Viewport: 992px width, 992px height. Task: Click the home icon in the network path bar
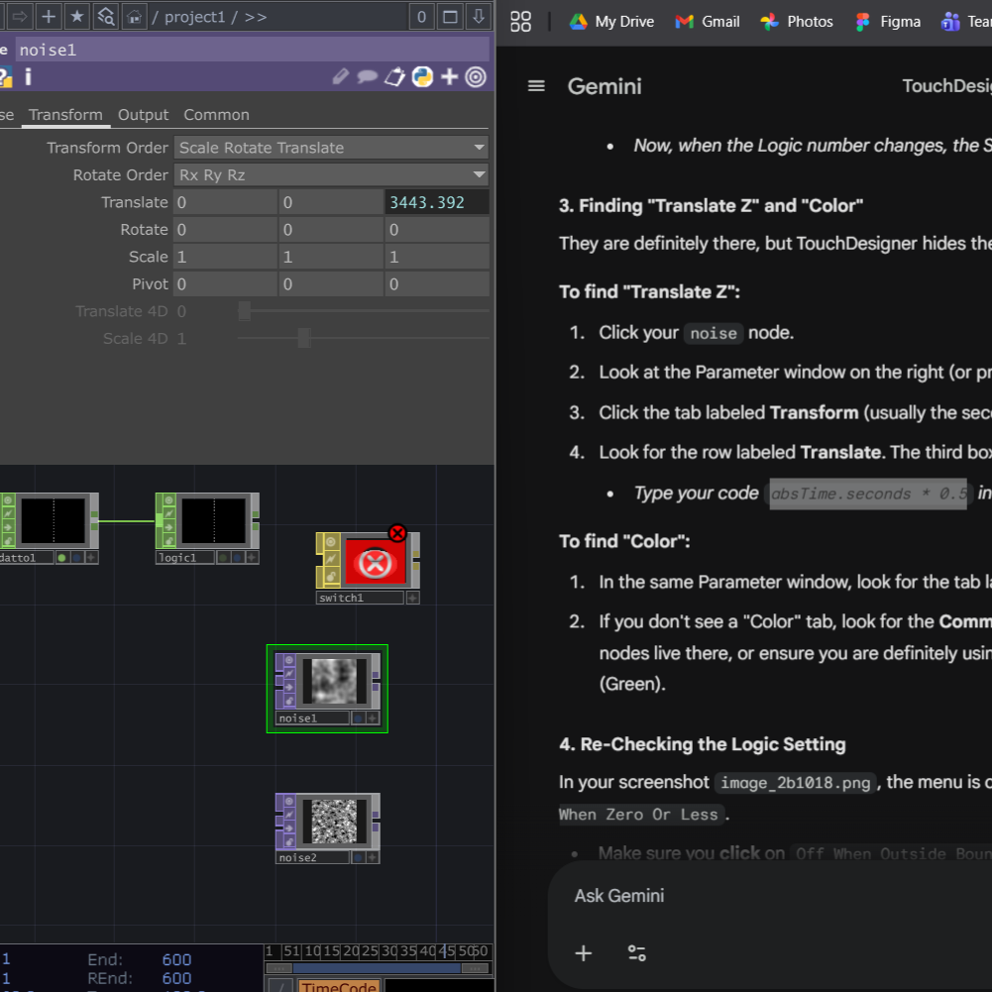[x=133, y=17]
